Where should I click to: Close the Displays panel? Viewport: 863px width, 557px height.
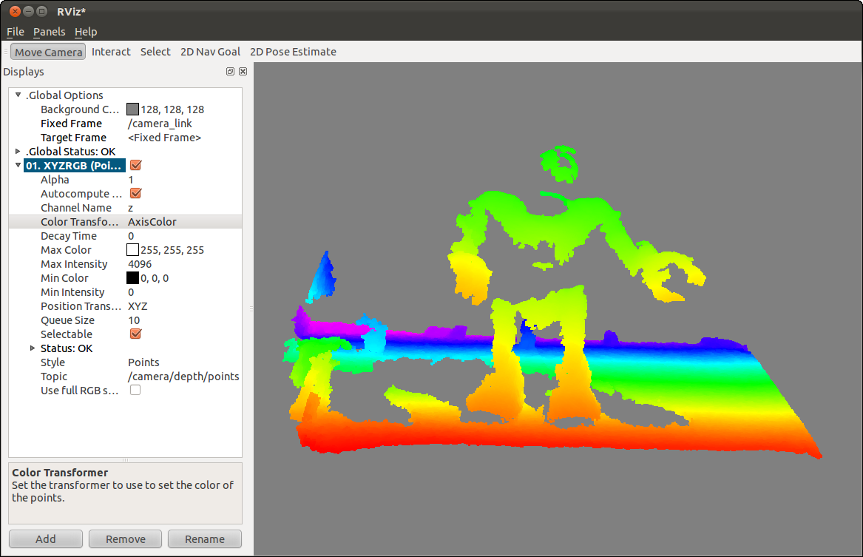point(243,72)
